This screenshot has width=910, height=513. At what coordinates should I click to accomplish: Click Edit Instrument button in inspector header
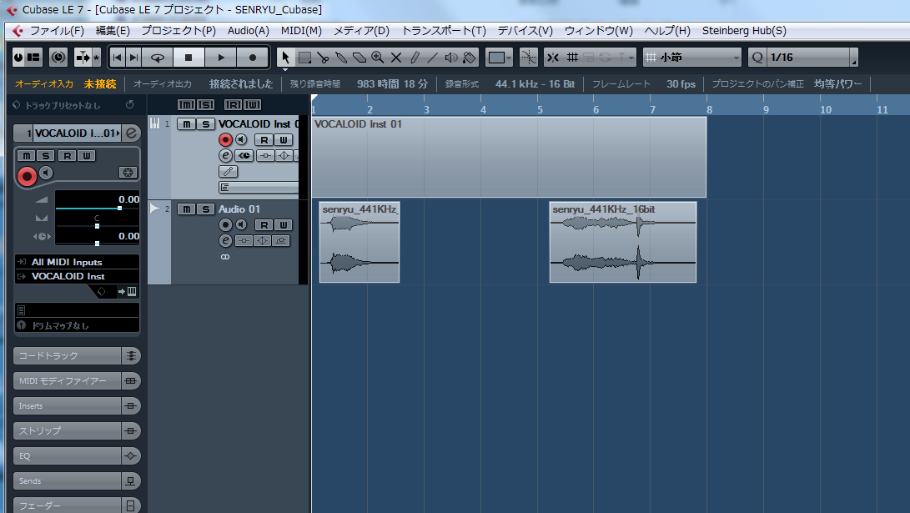pyautogui.click(x=132, y=133)
